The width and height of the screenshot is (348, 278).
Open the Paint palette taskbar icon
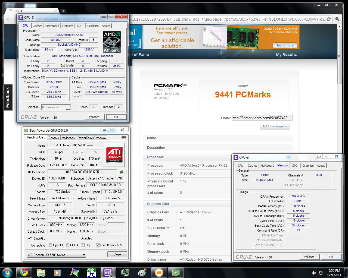[142, 272]
